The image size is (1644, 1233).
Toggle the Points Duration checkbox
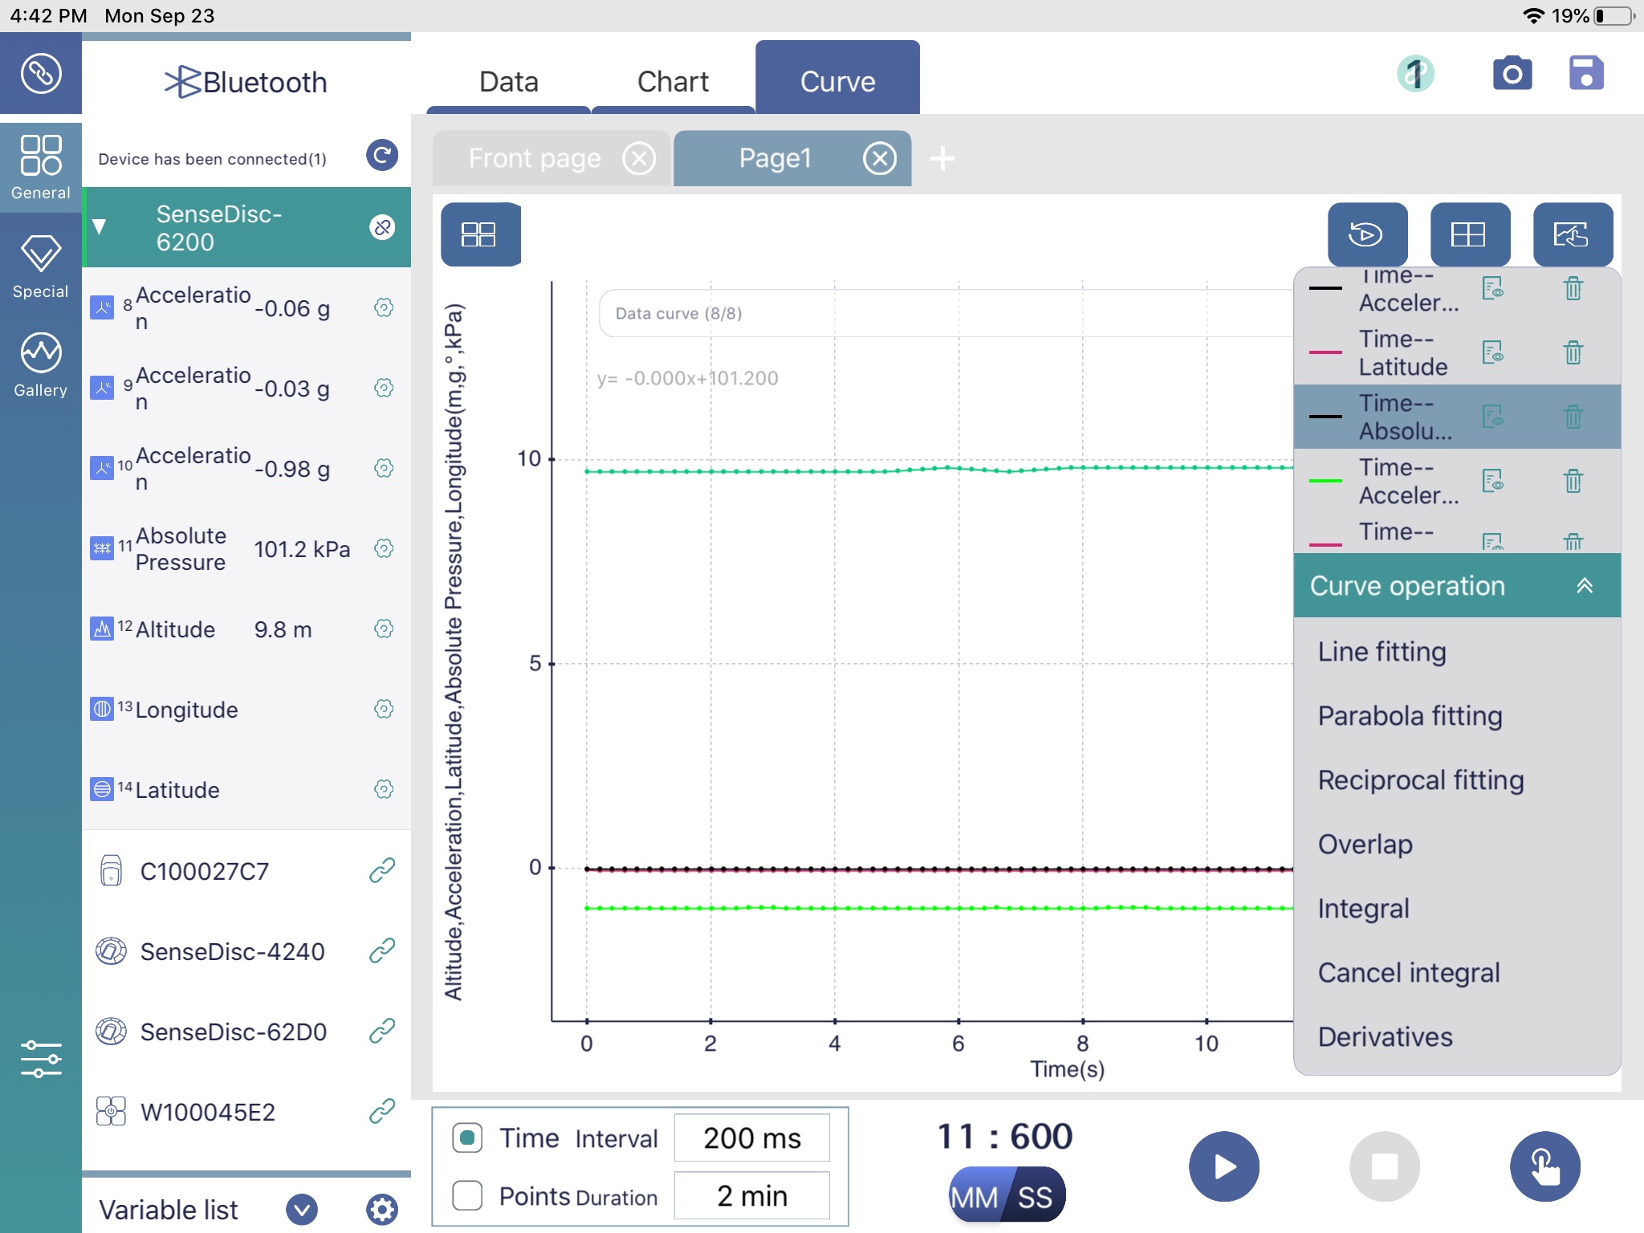pyautogui.click(x=467, y=1194)
